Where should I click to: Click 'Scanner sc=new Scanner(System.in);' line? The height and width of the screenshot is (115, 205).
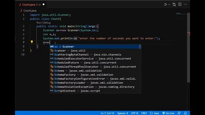71,30
